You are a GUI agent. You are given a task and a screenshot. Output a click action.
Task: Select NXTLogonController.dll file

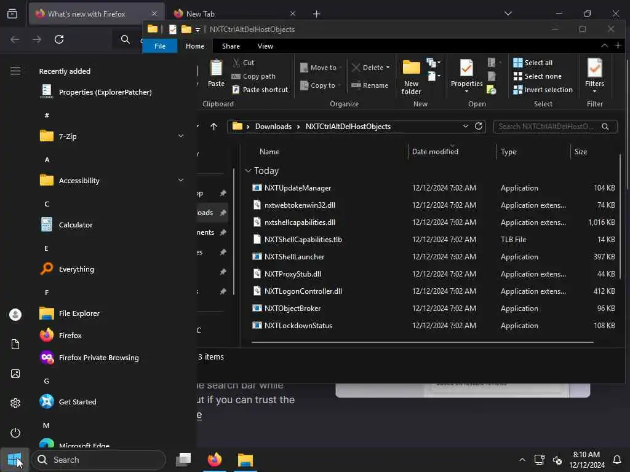(303, 291)
